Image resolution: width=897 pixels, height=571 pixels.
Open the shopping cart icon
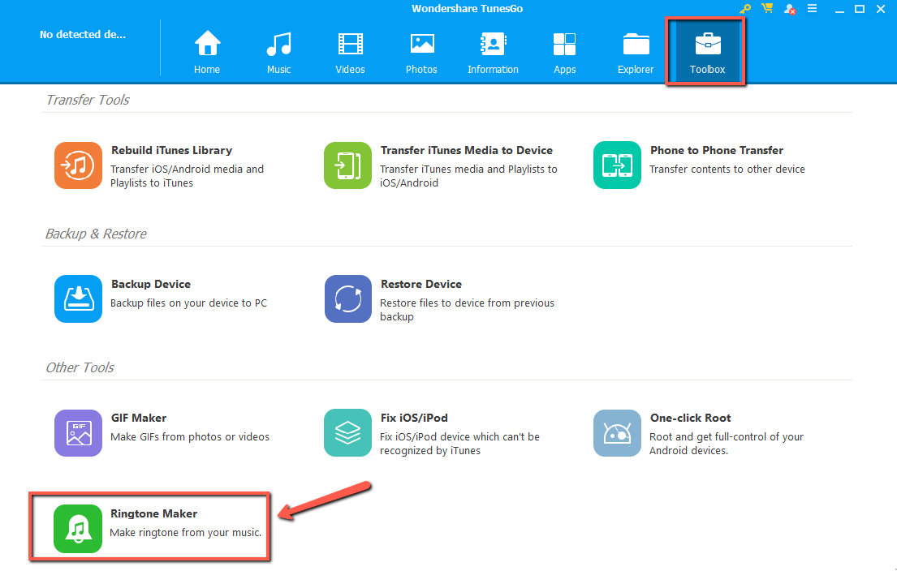[x=767, y=9]
